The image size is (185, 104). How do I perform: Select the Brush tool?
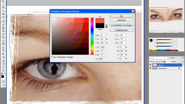coord(3,24)
